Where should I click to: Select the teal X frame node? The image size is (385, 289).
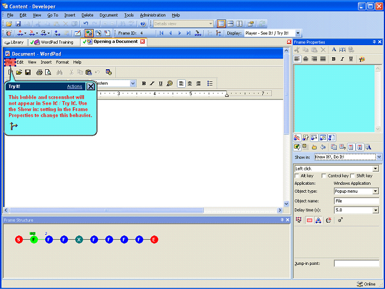(79, 240)
